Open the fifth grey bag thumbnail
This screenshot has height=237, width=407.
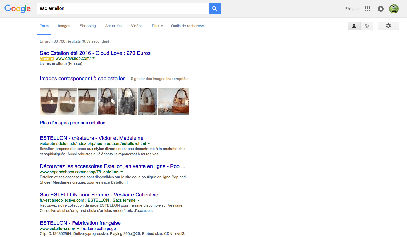(127, 102)
